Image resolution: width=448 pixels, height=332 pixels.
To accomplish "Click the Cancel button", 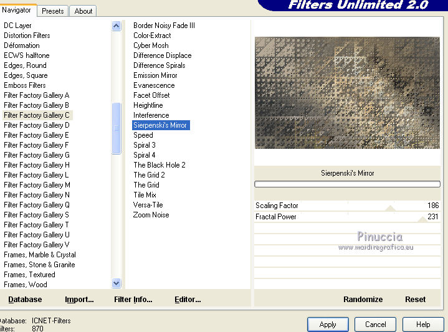I will [376, 325].
